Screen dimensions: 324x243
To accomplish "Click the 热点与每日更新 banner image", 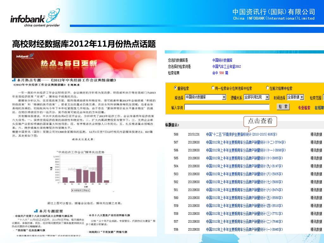I will (x=84, y=64).
